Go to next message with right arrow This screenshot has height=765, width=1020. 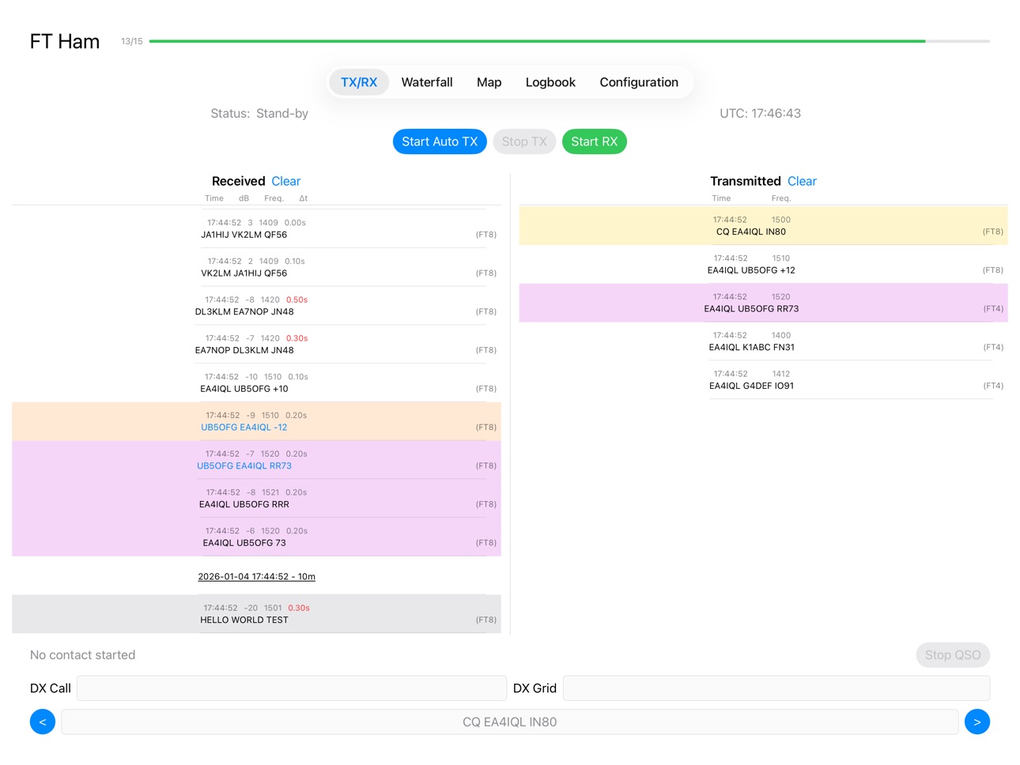(977, 722)
